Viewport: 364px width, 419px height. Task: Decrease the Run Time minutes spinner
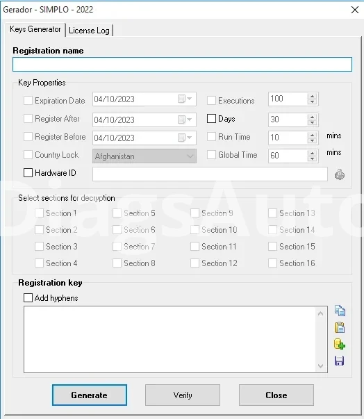(x=312, y=140)
